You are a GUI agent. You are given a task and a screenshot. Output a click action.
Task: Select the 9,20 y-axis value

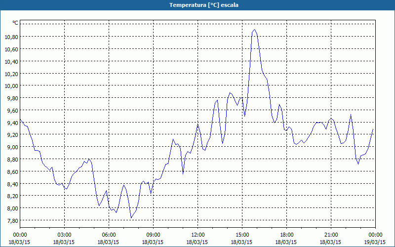pyautogui.click(x=13, y=135)
